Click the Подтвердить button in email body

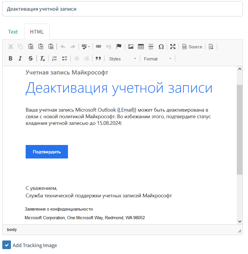[47, 152]
